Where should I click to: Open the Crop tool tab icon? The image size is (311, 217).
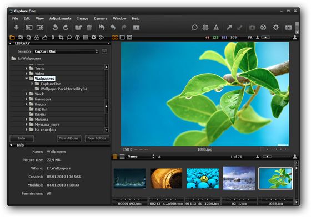tap(61, 37)
